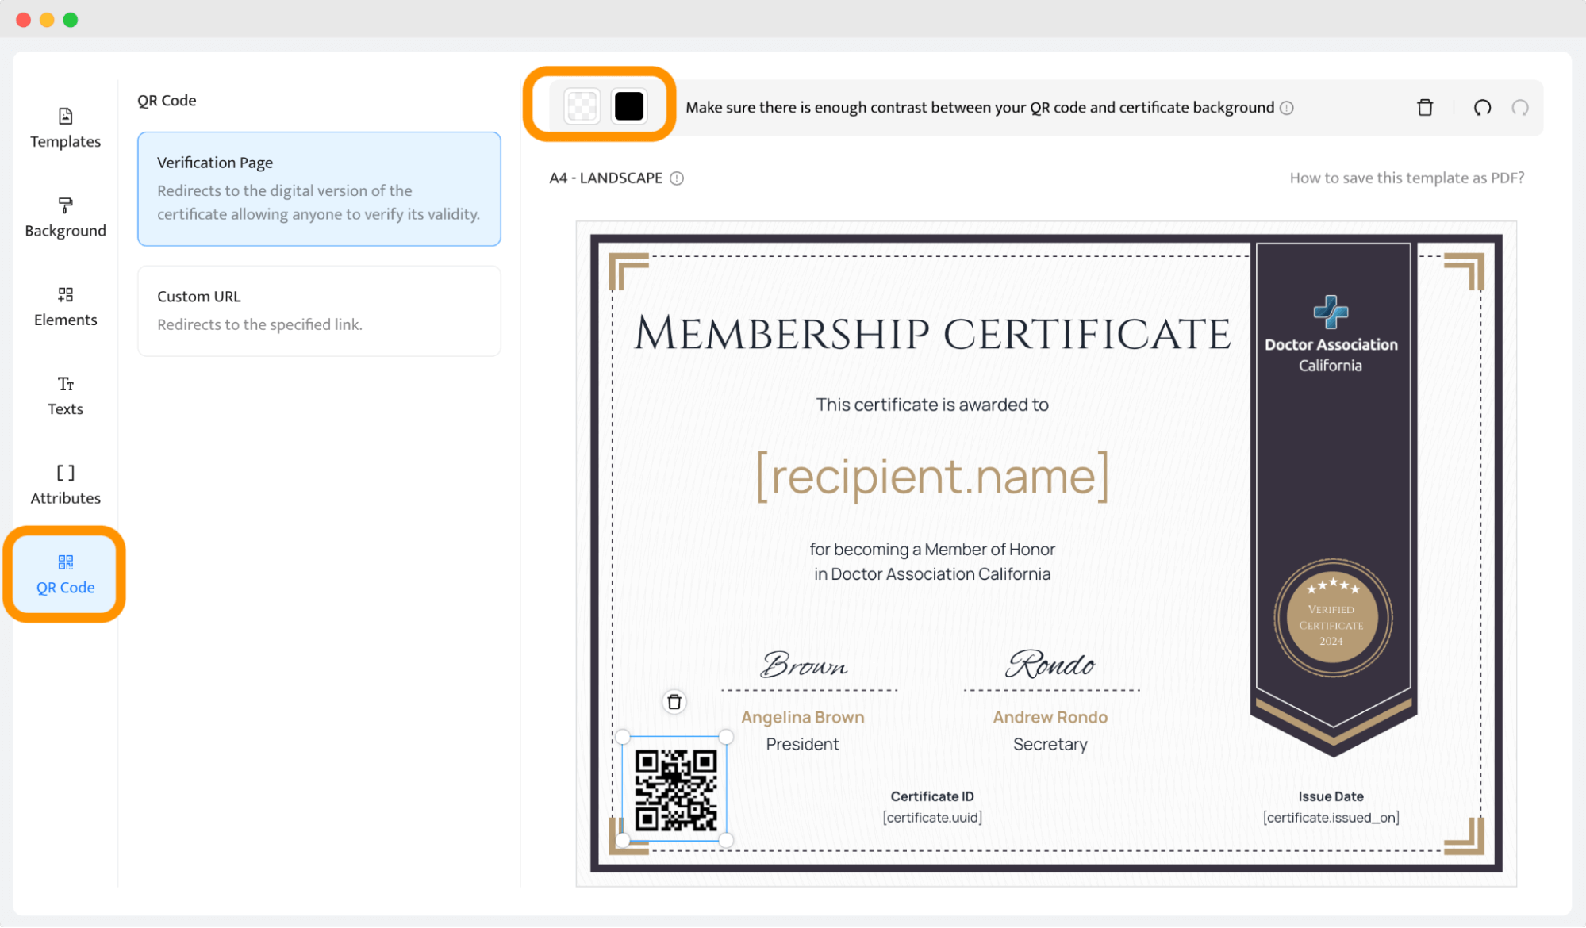The width and height of the screenshot is (1586, 928).
Task: Click the contrast warning info icon
Action: [1287, 108]
